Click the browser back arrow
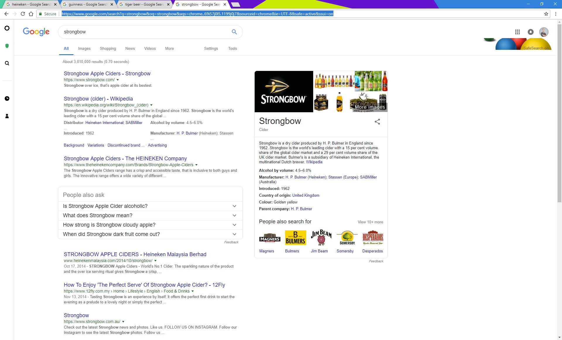This screenshot has width=562, height=340. point(6,14)
